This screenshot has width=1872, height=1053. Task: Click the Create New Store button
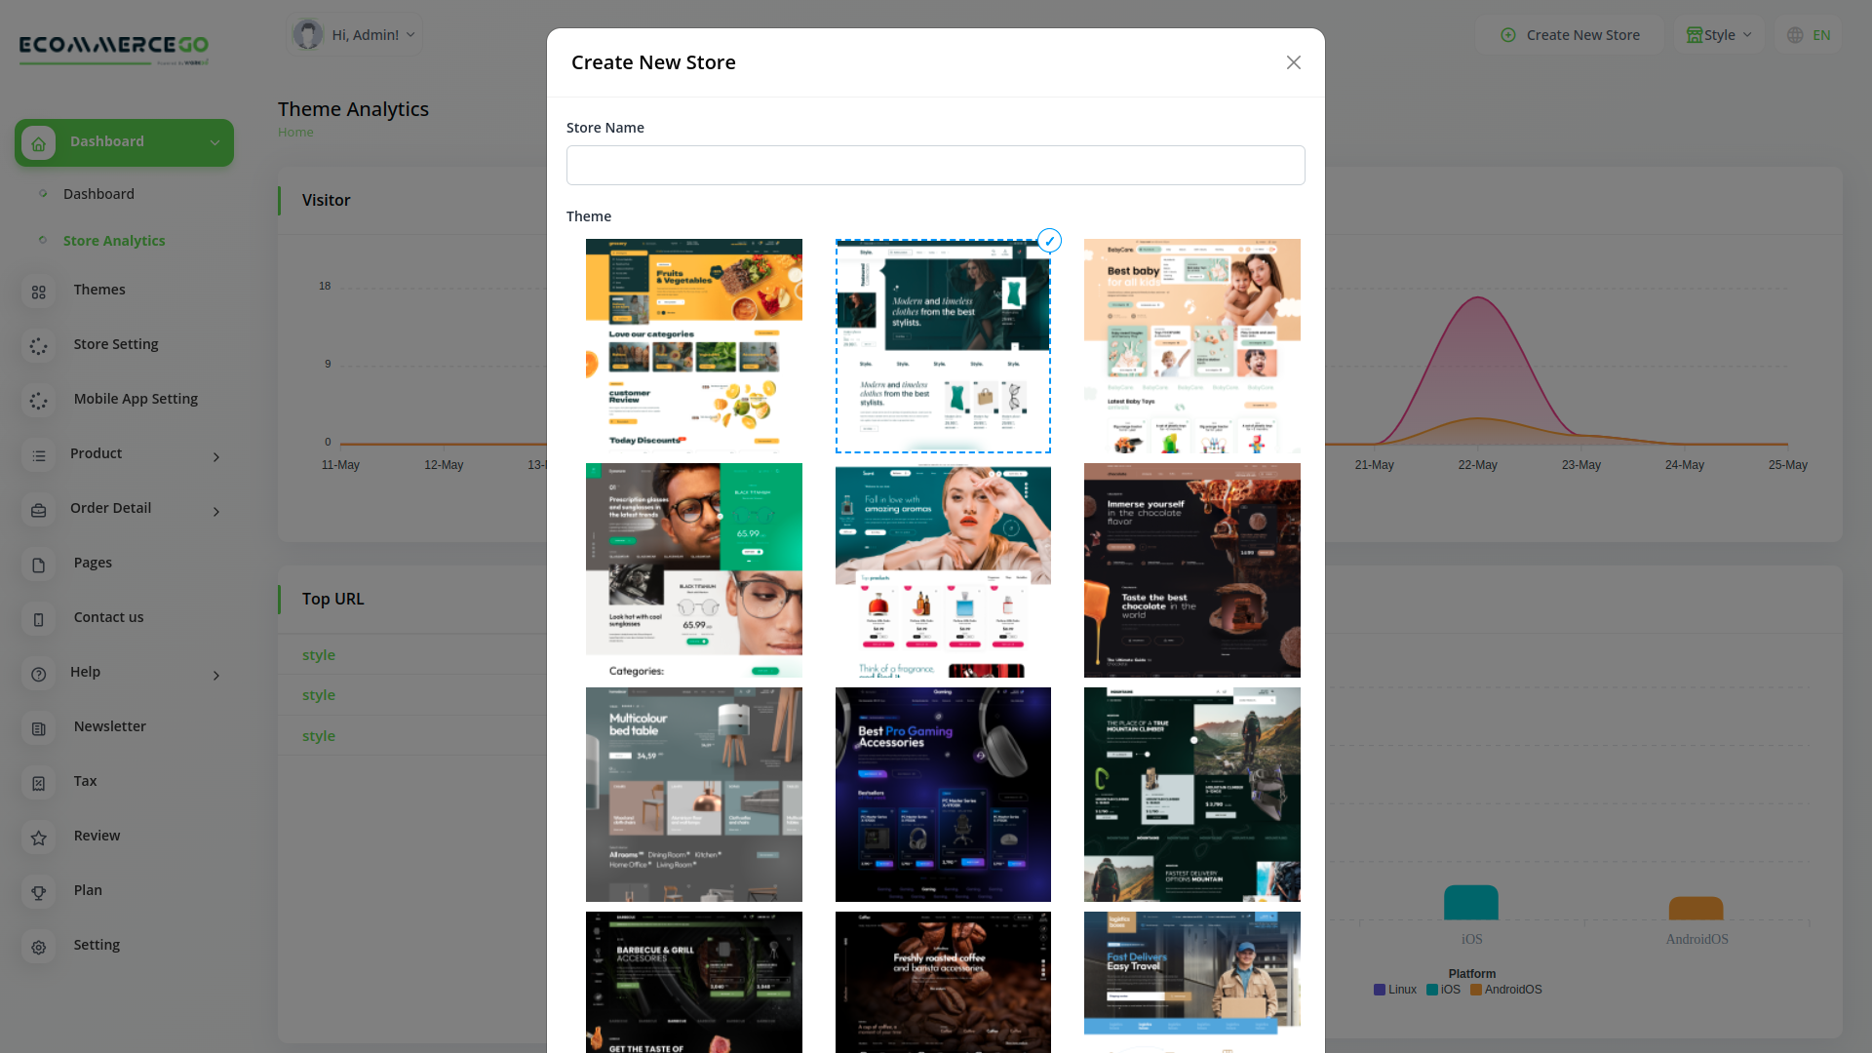click(1570, 35)
